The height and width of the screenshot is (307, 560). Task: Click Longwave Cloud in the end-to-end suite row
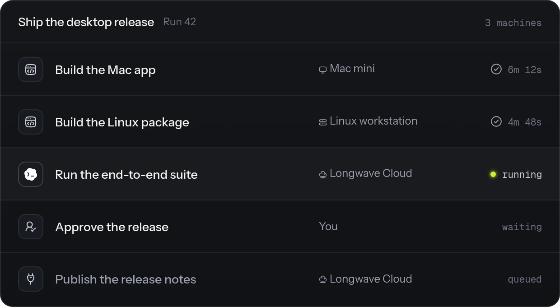(x=371, y=173)
